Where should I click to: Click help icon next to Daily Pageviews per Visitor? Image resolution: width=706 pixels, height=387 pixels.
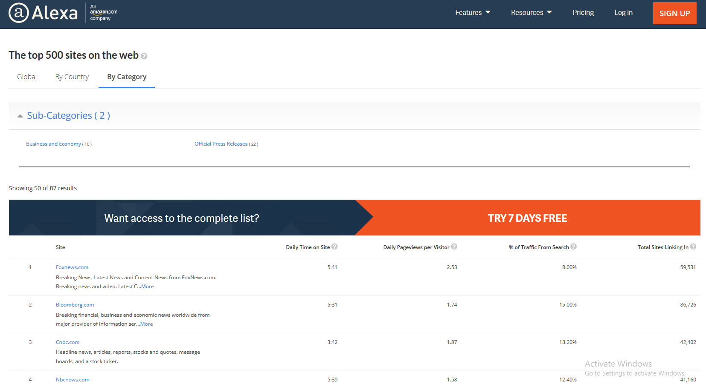[x=454, y=247]
